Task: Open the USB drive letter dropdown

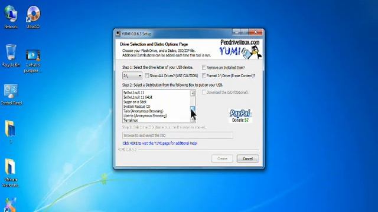Action: (132, 76)
